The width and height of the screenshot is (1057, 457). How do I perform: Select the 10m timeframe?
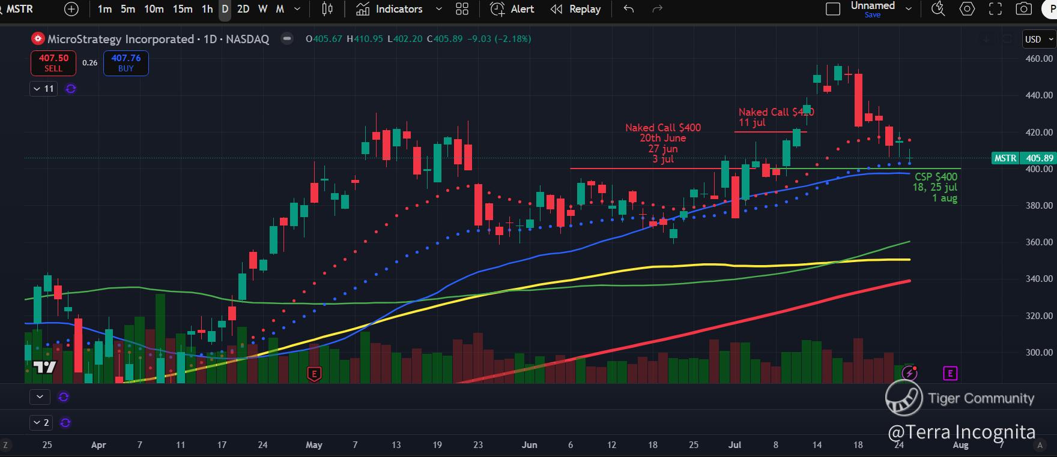(154, 9)
